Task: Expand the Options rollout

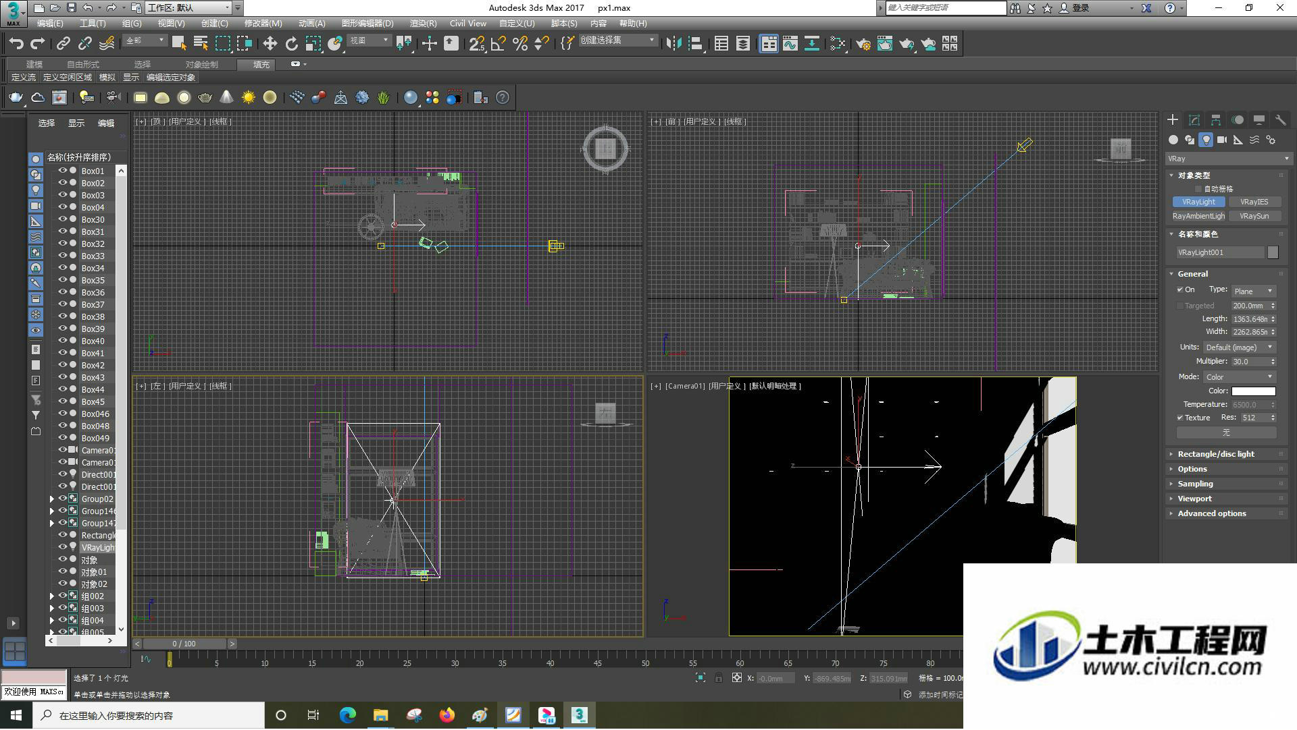Action: (1227, 470)
